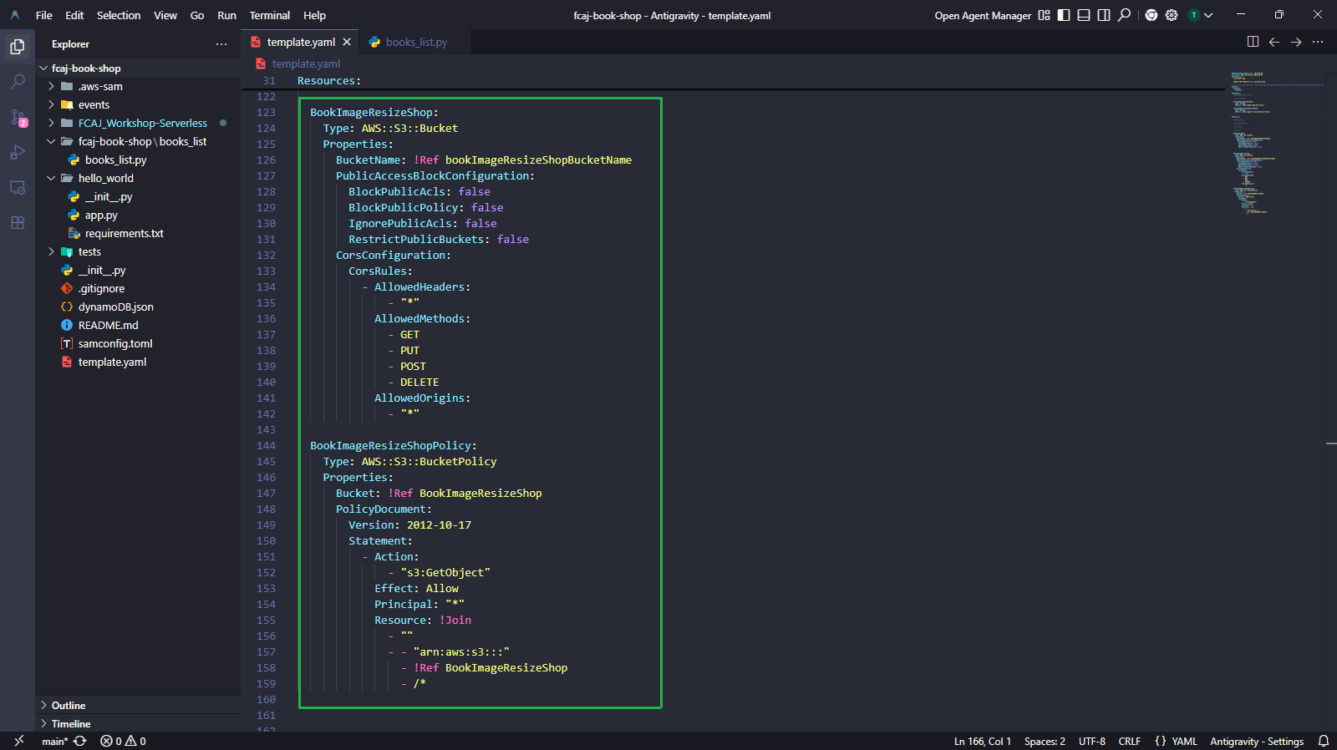The image size is (1337, 750).
Task: Open the Extensions view
Action: [x=18, y=222]
